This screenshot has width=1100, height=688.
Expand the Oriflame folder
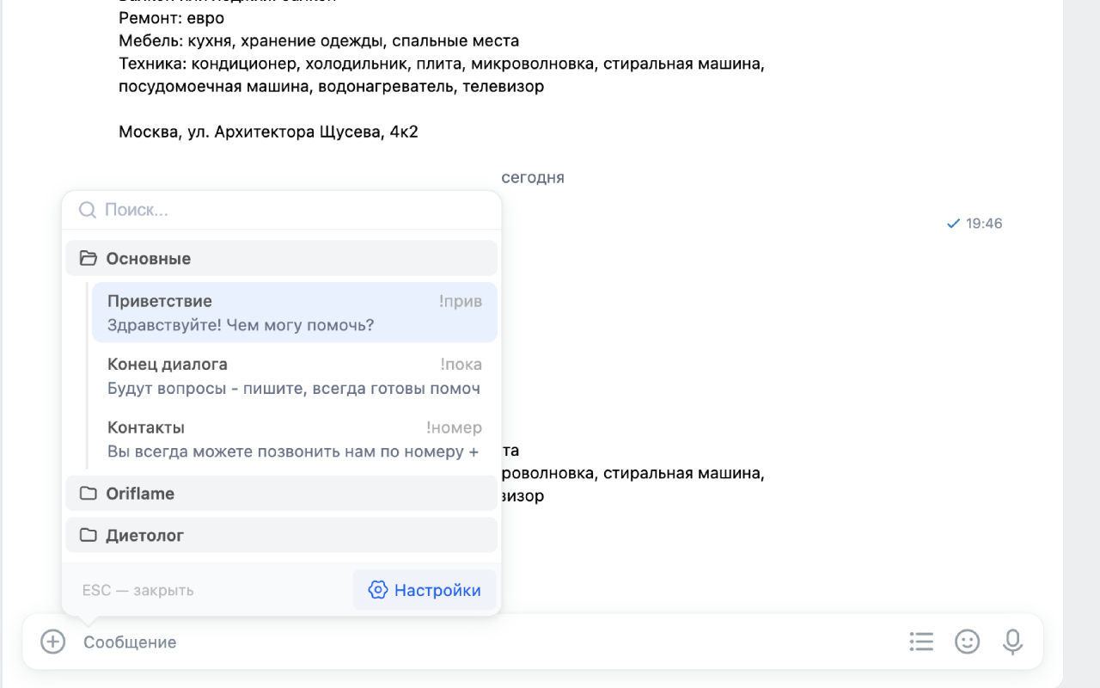[282, 494]
